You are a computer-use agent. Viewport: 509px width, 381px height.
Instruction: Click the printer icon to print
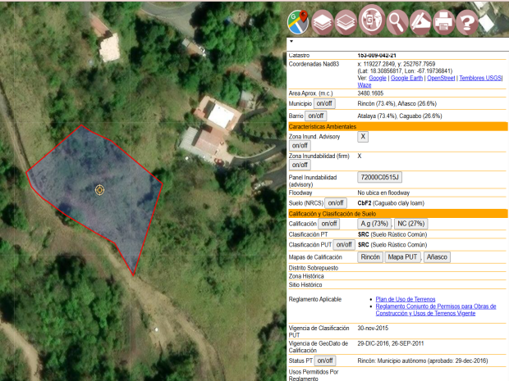tap(444, 20)
